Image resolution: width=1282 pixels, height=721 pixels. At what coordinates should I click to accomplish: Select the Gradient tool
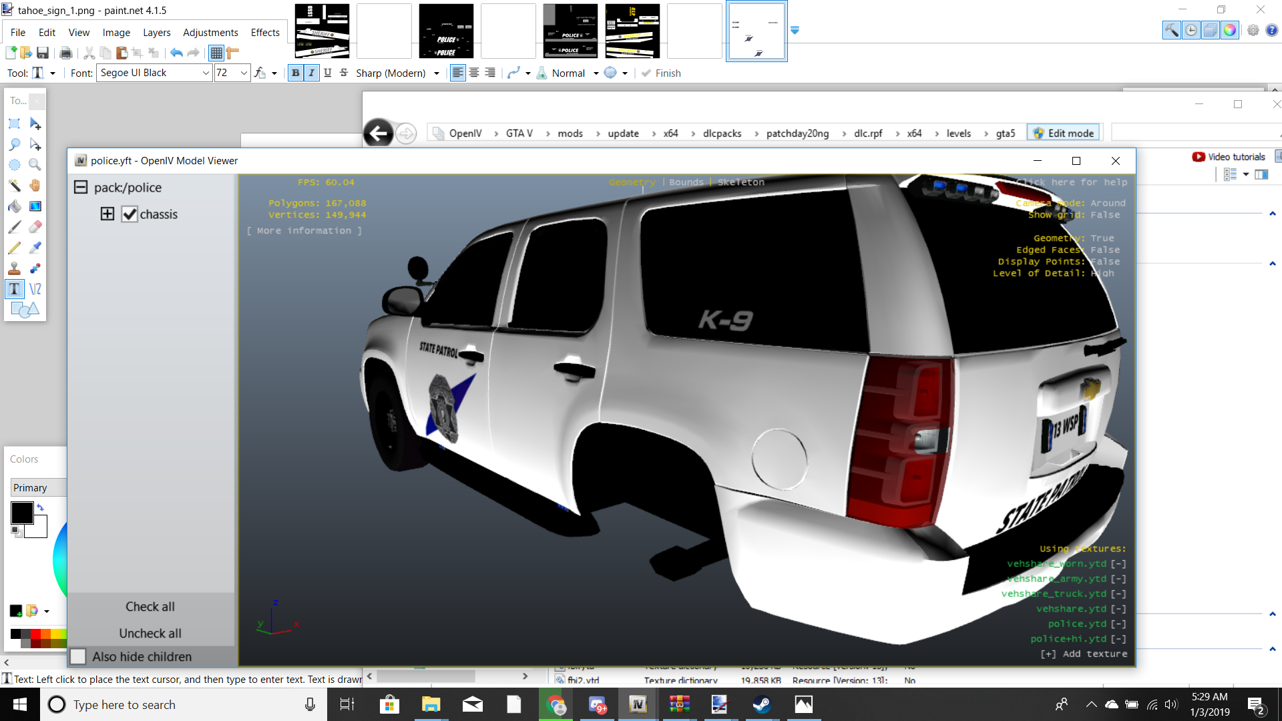click(x=35, y=206)
